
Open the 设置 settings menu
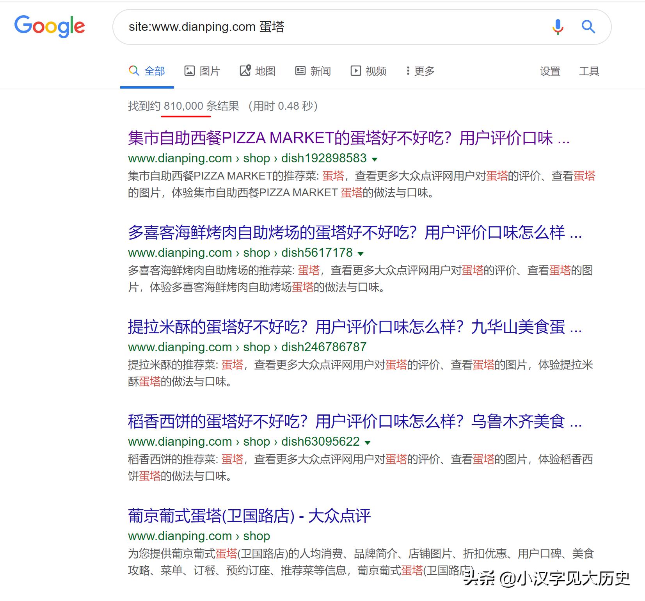[x=551, y=71]
